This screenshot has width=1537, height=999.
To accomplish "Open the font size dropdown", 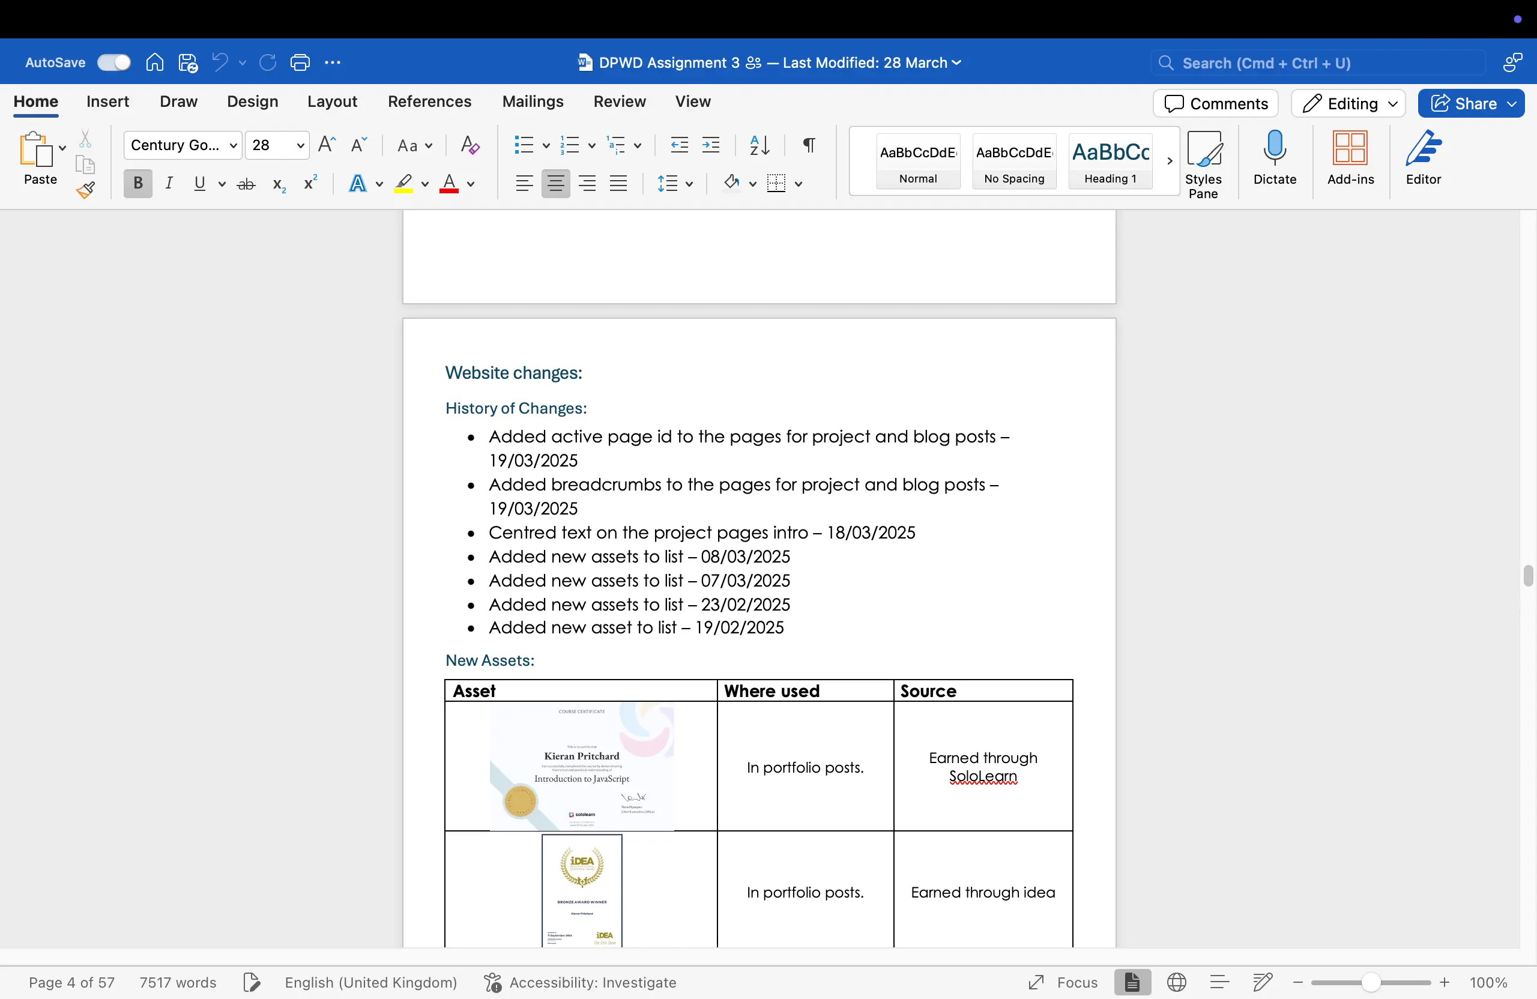I will 300,145.
